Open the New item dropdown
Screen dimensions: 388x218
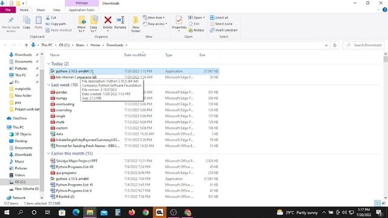(x=153, y=18)
